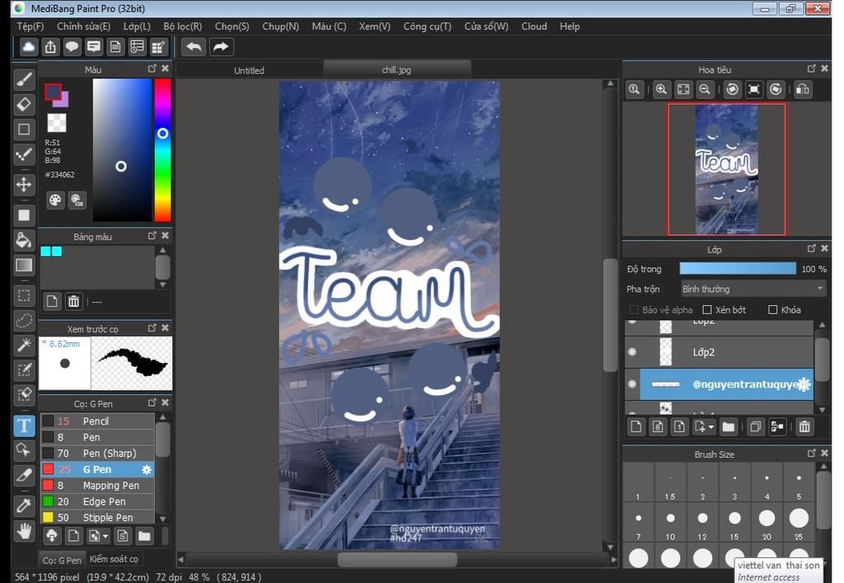
Task: Undock the Bảng màu palette panel
Action: (152, 236)
